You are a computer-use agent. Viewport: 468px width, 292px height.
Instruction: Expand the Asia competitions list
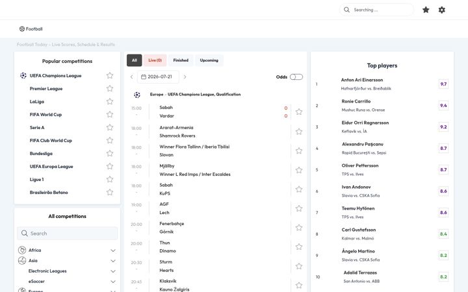point(113,261)
